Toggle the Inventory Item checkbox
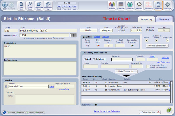Screen dimensions: 175x116 click(156, 41)
